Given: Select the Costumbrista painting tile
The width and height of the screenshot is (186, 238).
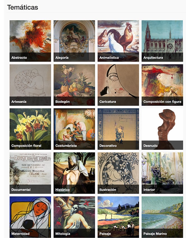Looking at the screenshot, I should [x=74, y=129].
